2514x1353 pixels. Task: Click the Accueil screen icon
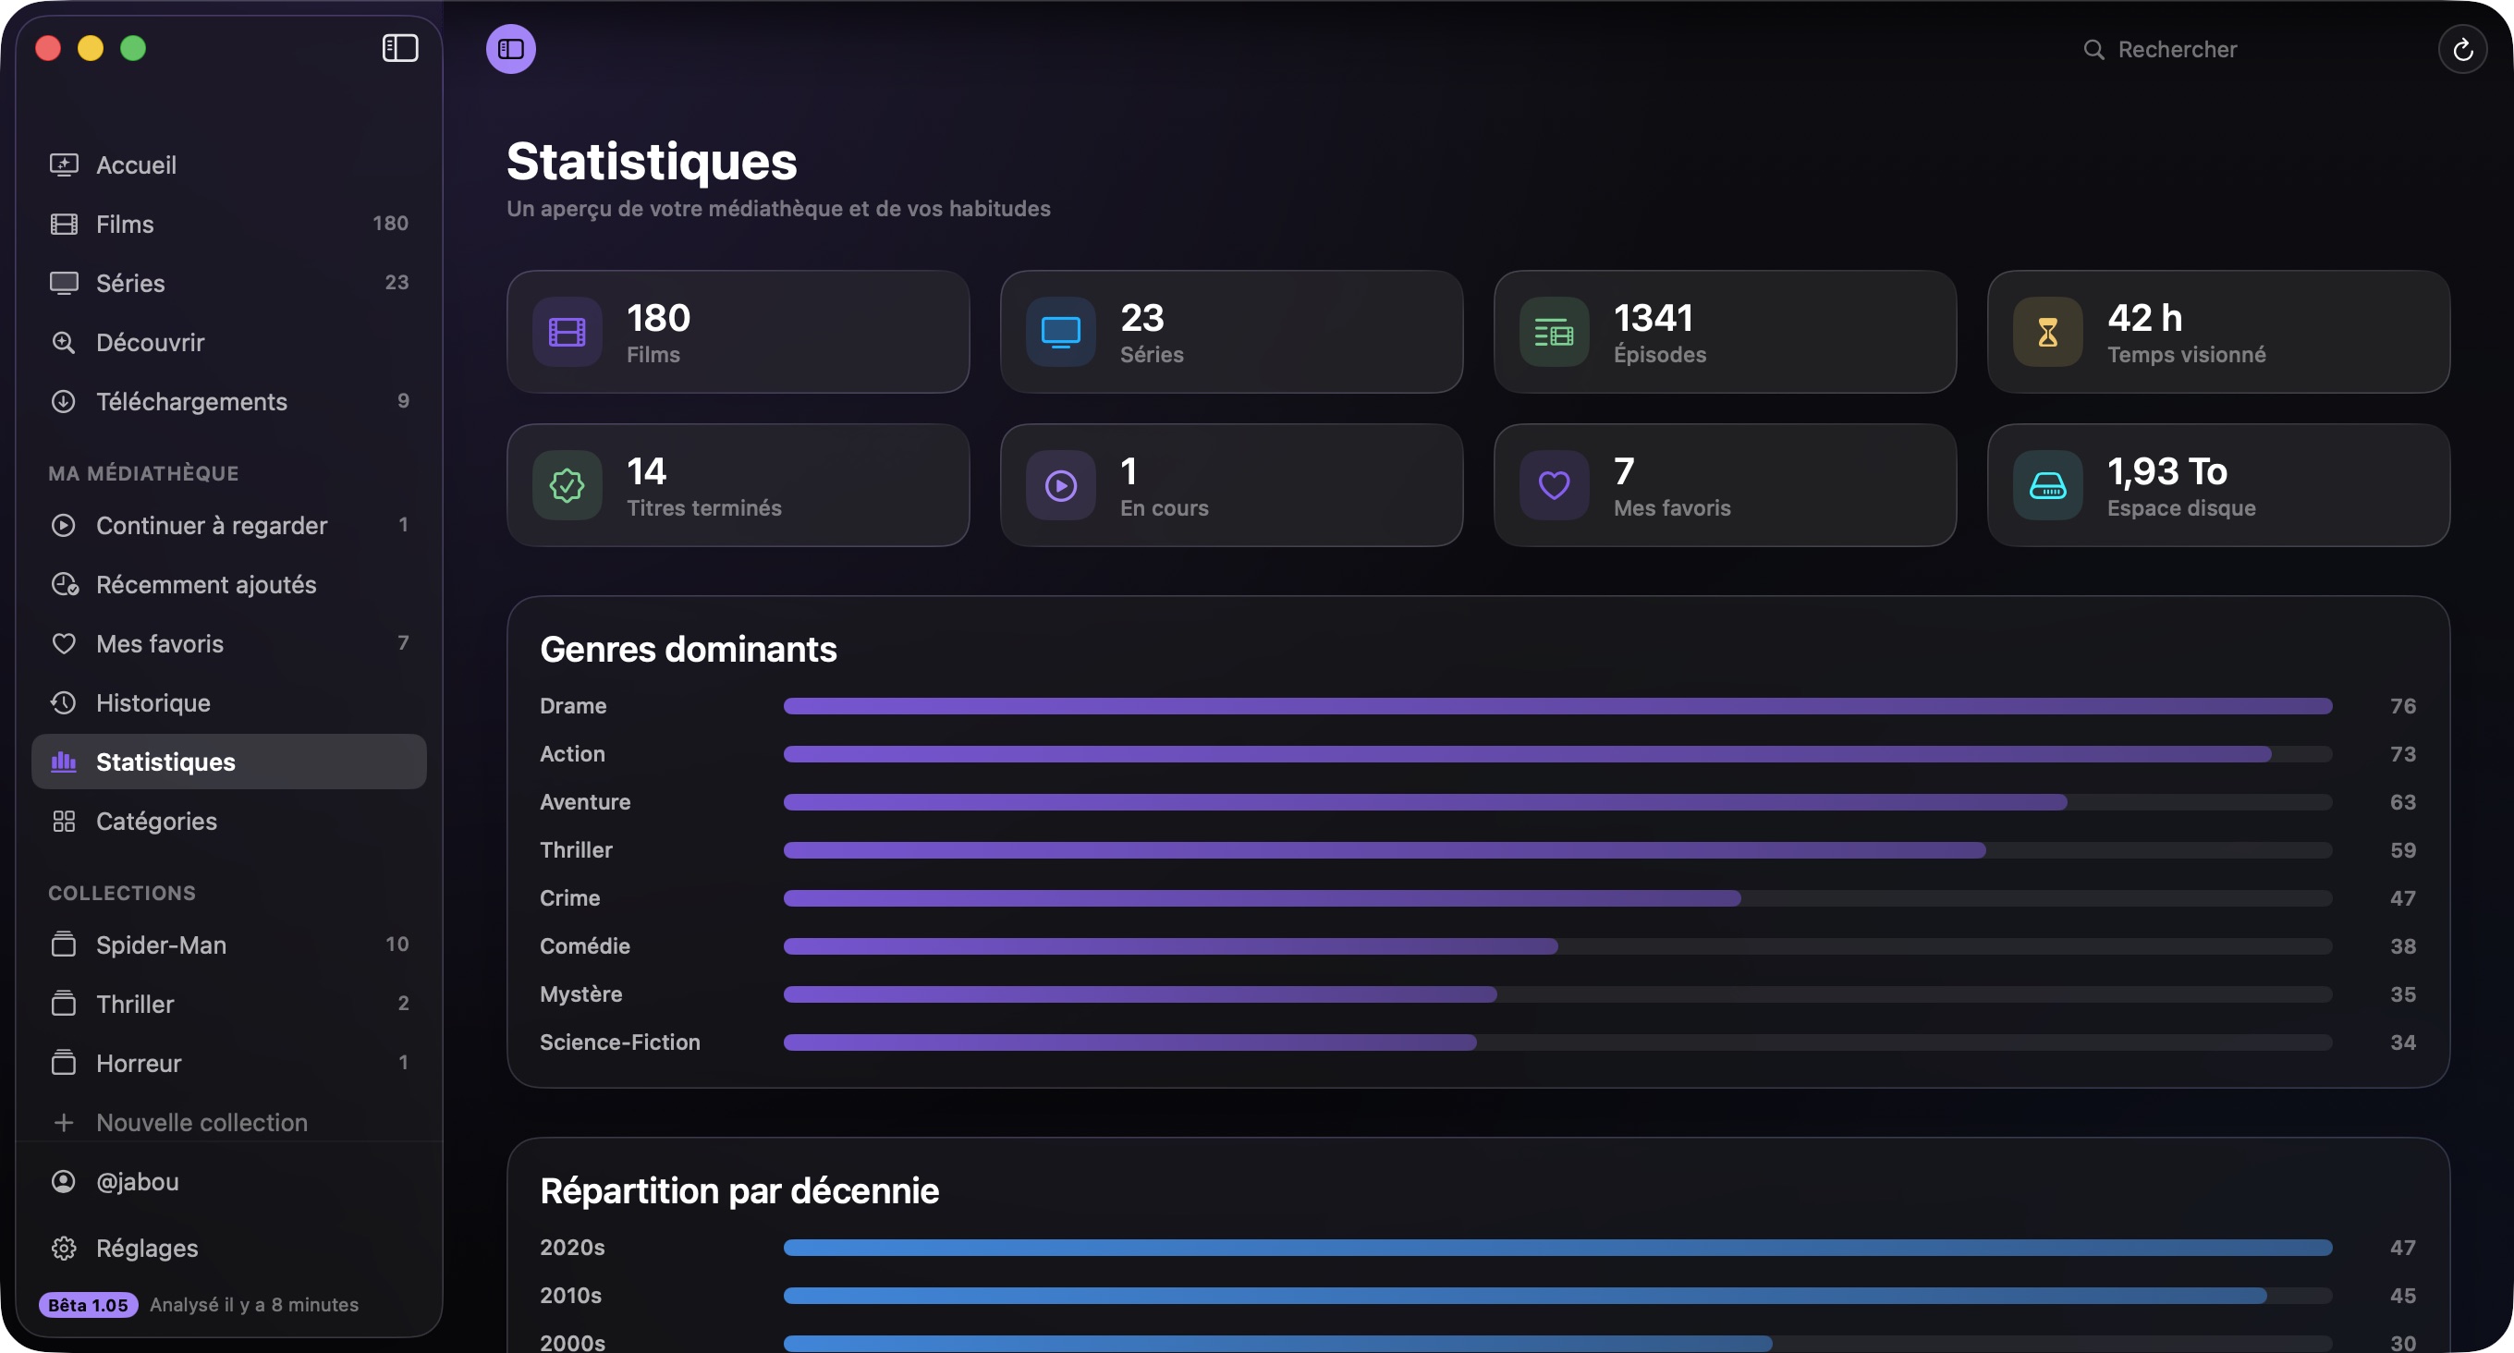tap(64, 165)
